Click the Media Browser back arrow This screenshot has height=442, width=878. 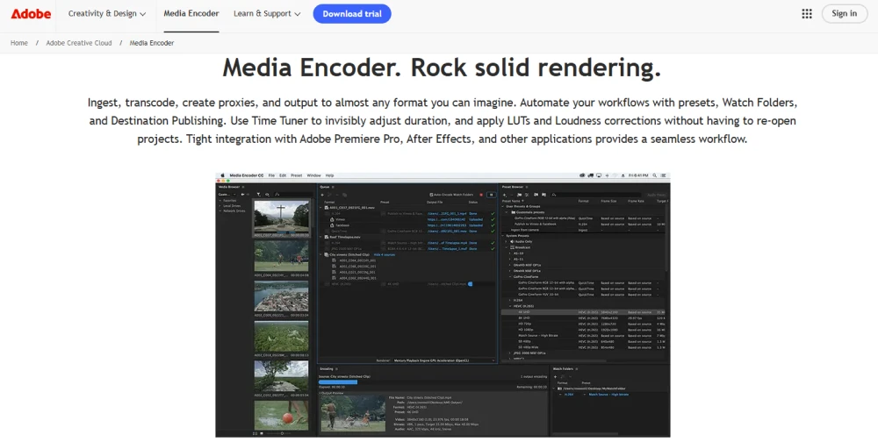(x=242, y=195)
